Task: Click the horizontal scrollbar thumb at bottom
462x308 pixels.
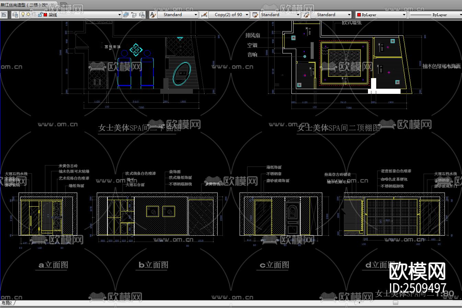Action: (395, 303)
